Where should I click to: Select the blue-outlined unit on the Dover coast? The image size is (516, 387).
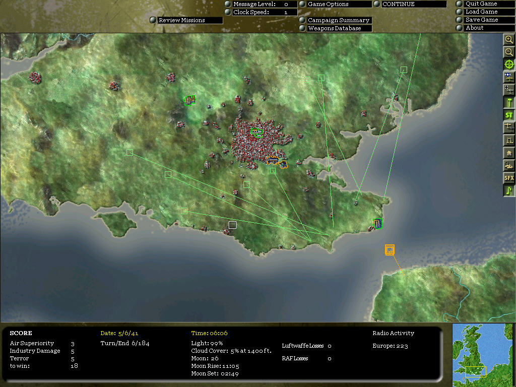[x=378, y=224]
